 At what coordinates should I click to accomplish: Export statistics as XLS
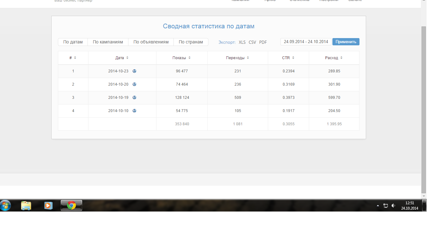[x=242, y=42]
